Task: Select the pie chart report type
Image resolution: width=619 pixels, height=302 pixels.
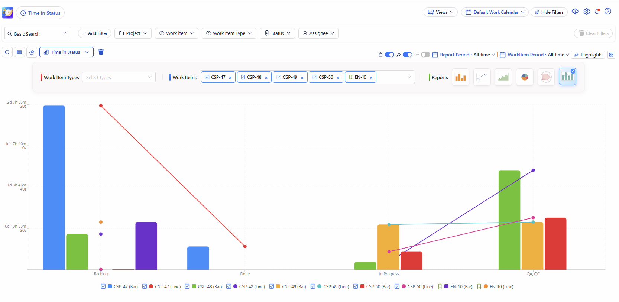Action: point(525,77)
